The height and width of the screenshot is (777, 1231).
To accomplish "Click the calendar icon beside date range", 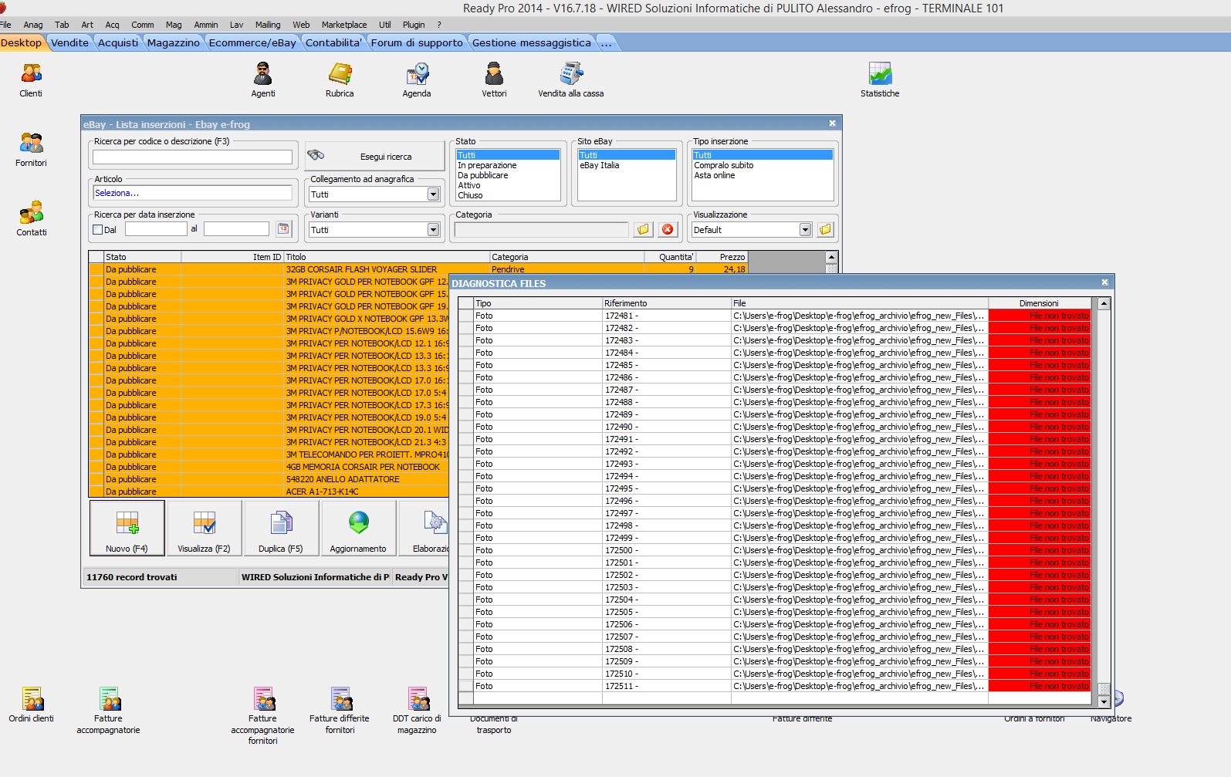I will pos(283,229).
